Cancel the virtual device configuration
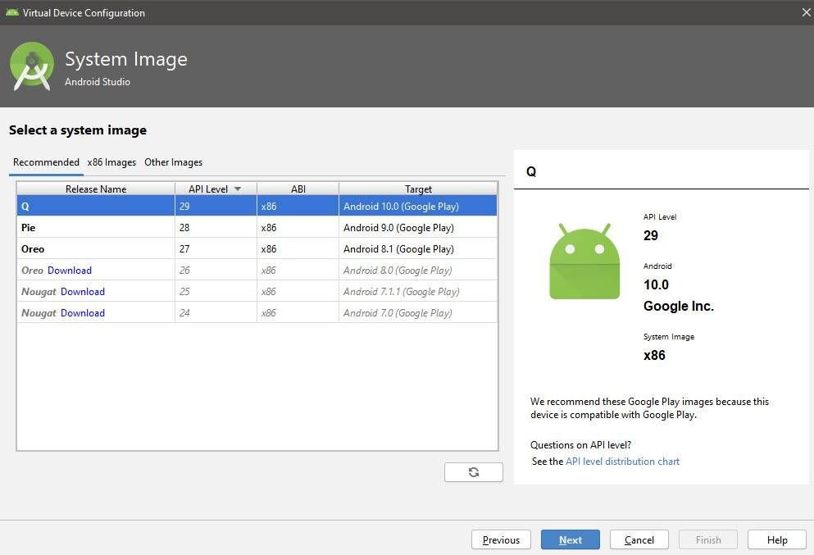The height and width of the screenshot is (555, 814). pyautogui.click(x=639, y=539)
